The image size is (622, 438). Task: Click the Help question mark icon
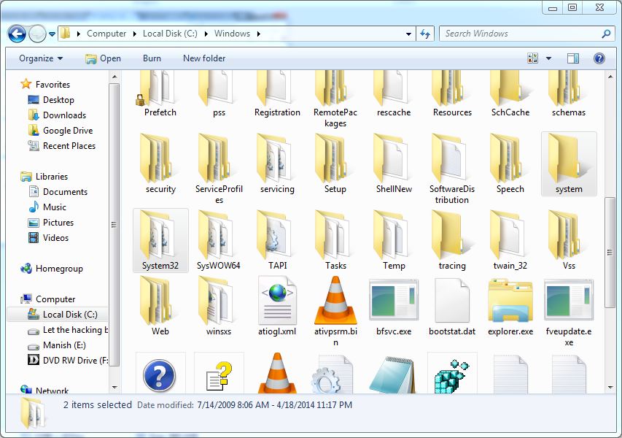599,58
